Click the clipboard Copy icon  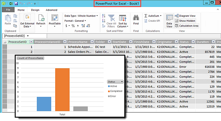[x=15, y=26]
